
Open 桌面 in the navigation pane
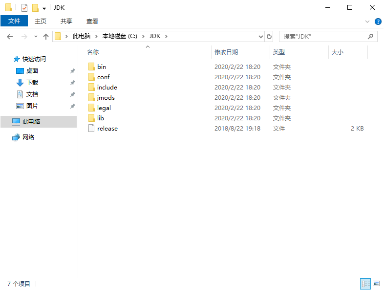pyautogui.click(x=32, y=71)
